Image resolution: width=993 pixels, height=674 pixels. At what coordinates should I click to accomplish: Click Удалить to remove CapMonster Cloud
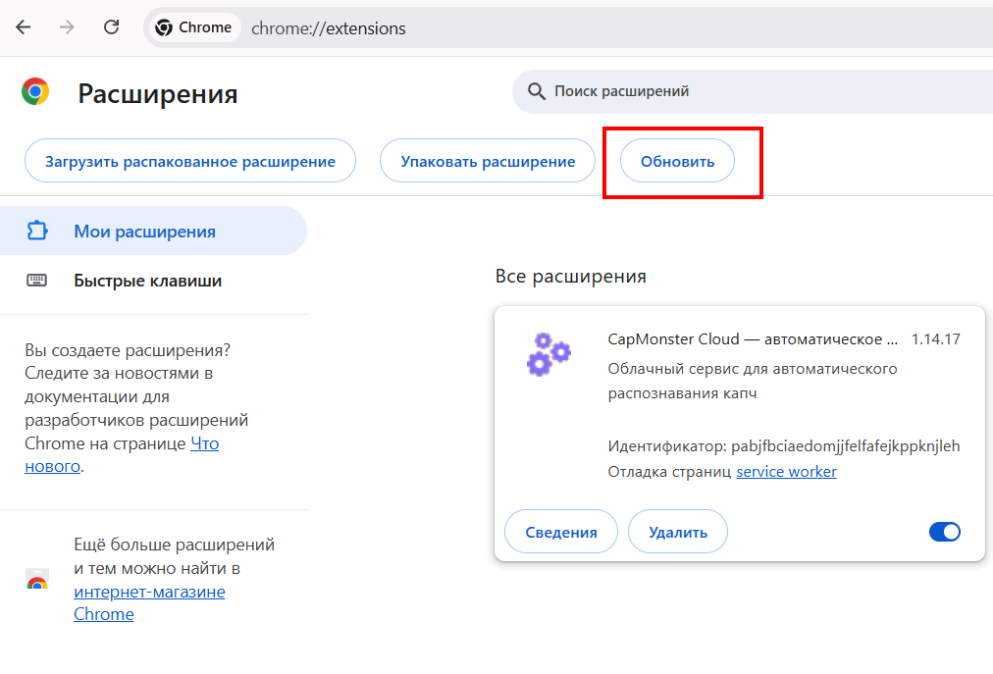(x=678, y=532)
